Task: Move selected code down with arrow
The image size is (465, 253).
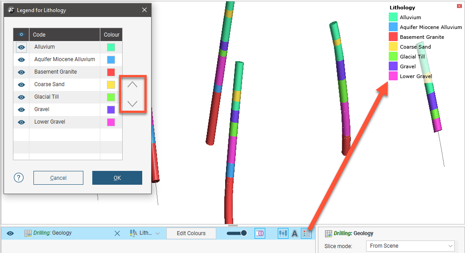Action: (132, 104)
